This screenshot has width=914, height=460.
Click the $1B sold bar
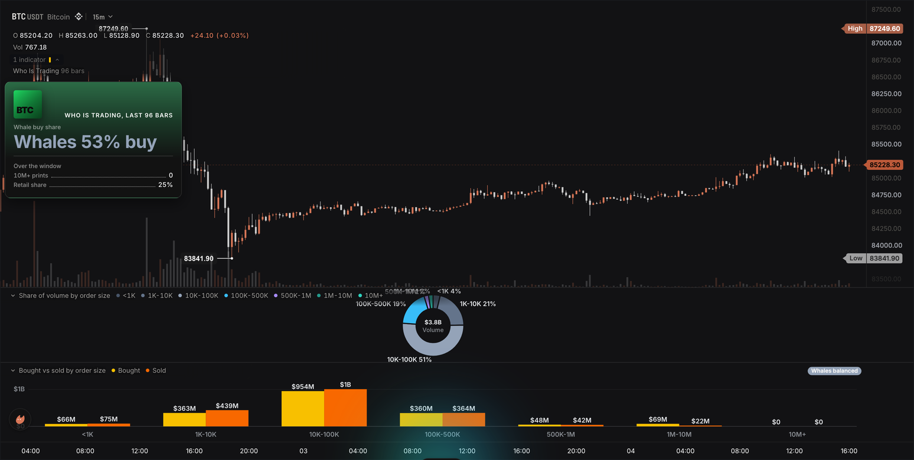[345, 408]
